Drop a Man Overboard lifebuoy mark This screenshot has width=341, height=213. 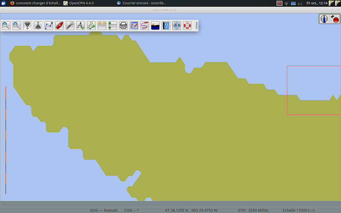[187, 25]
